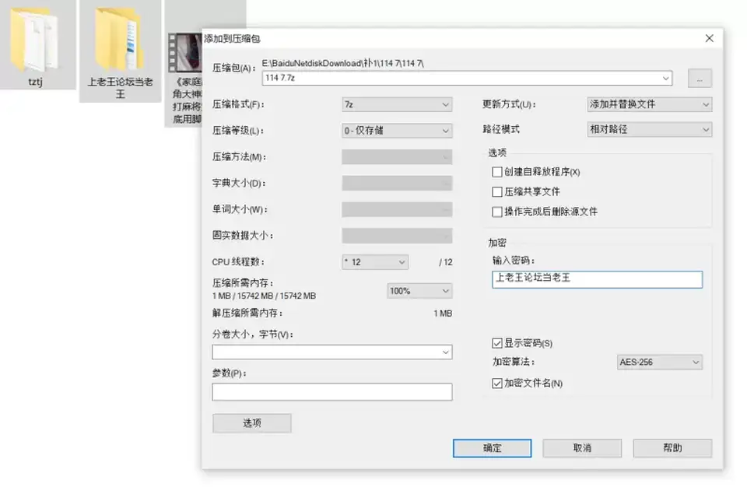747x494 pixels.
Task: Click the disabled 固实数据大小 dropdown
Action: 397,235
